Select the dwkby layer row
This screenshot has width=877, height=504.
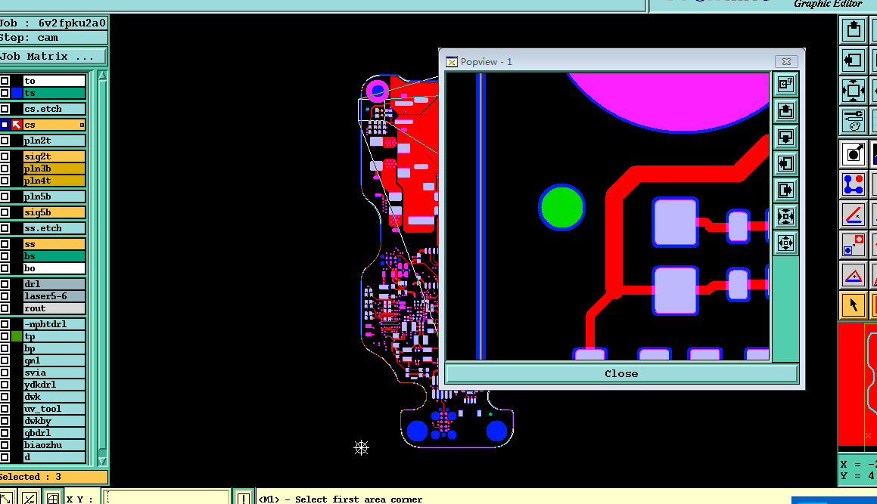(x=54, y=421)
